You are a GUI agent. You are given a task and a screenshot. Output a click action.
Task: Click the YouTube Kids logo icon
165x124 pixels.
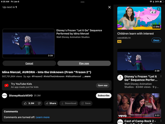tap(6, 85)
